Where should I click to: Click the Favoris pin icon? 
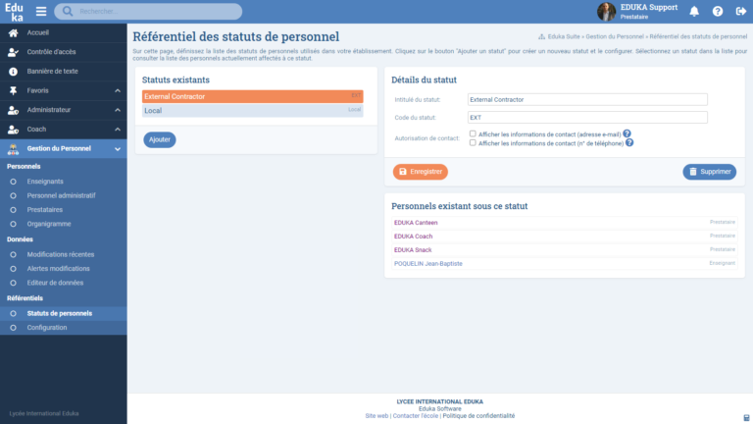13,90
